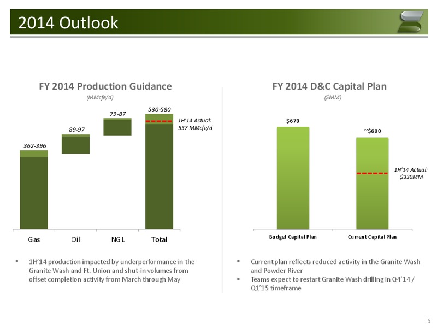
Task: Select the NGL floating bar
Action: (x=117, y=127)
